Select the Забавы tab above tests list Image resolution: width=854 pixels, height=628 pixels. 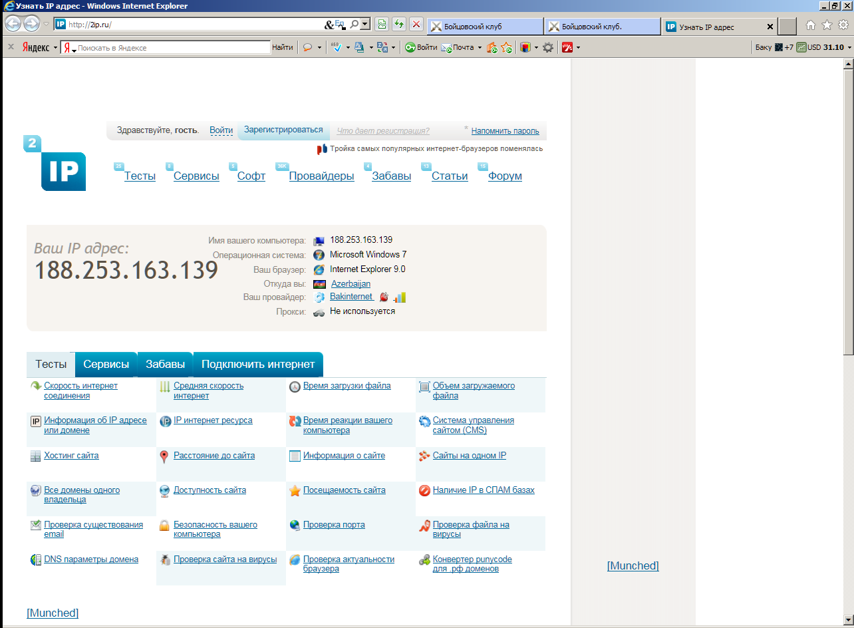(166, 365)
